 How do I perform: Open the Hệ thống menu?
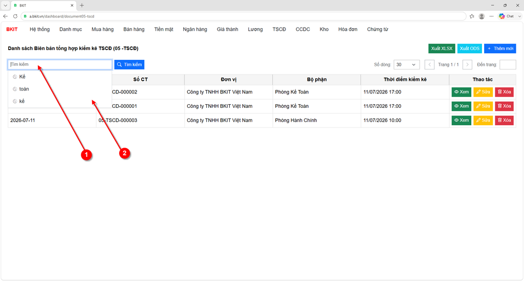[x=39, y=29]
